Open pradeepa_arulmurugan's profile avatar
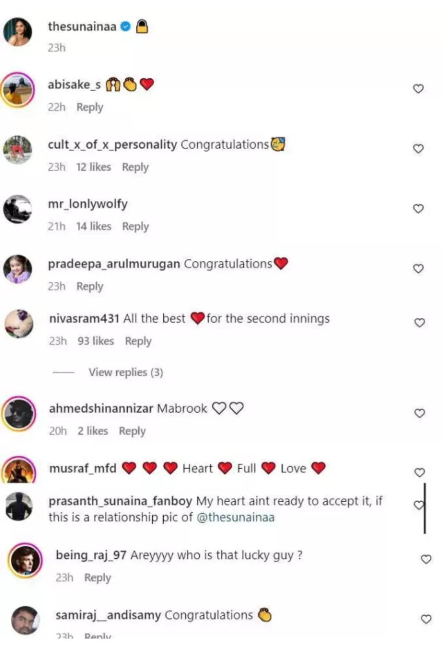Image resolution: width=442 pixels, height=645 pixels. pyautogui.click(x=18, y=269)
